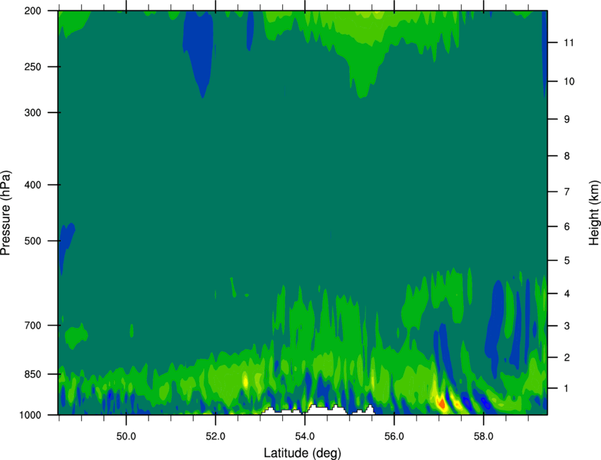Pick the 7 km height label

[566, 192]
